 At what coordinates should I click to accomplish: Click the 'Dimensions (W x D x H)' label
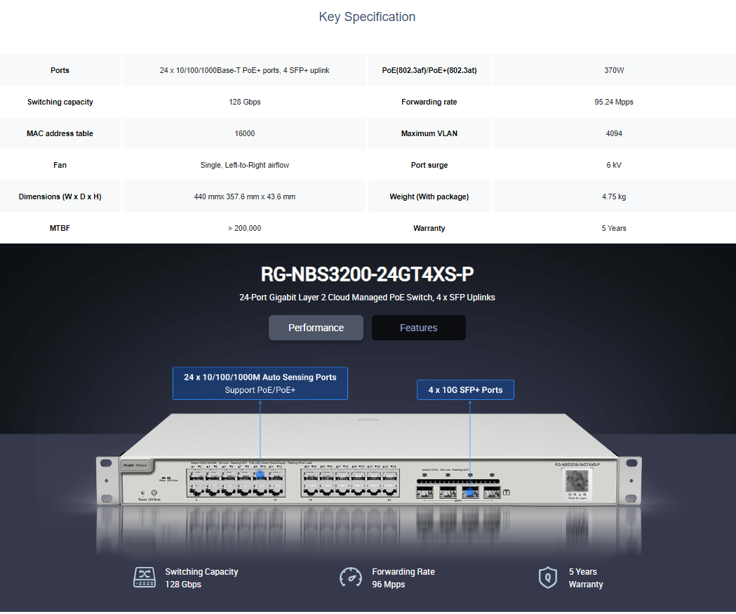[x=60, y=196]
